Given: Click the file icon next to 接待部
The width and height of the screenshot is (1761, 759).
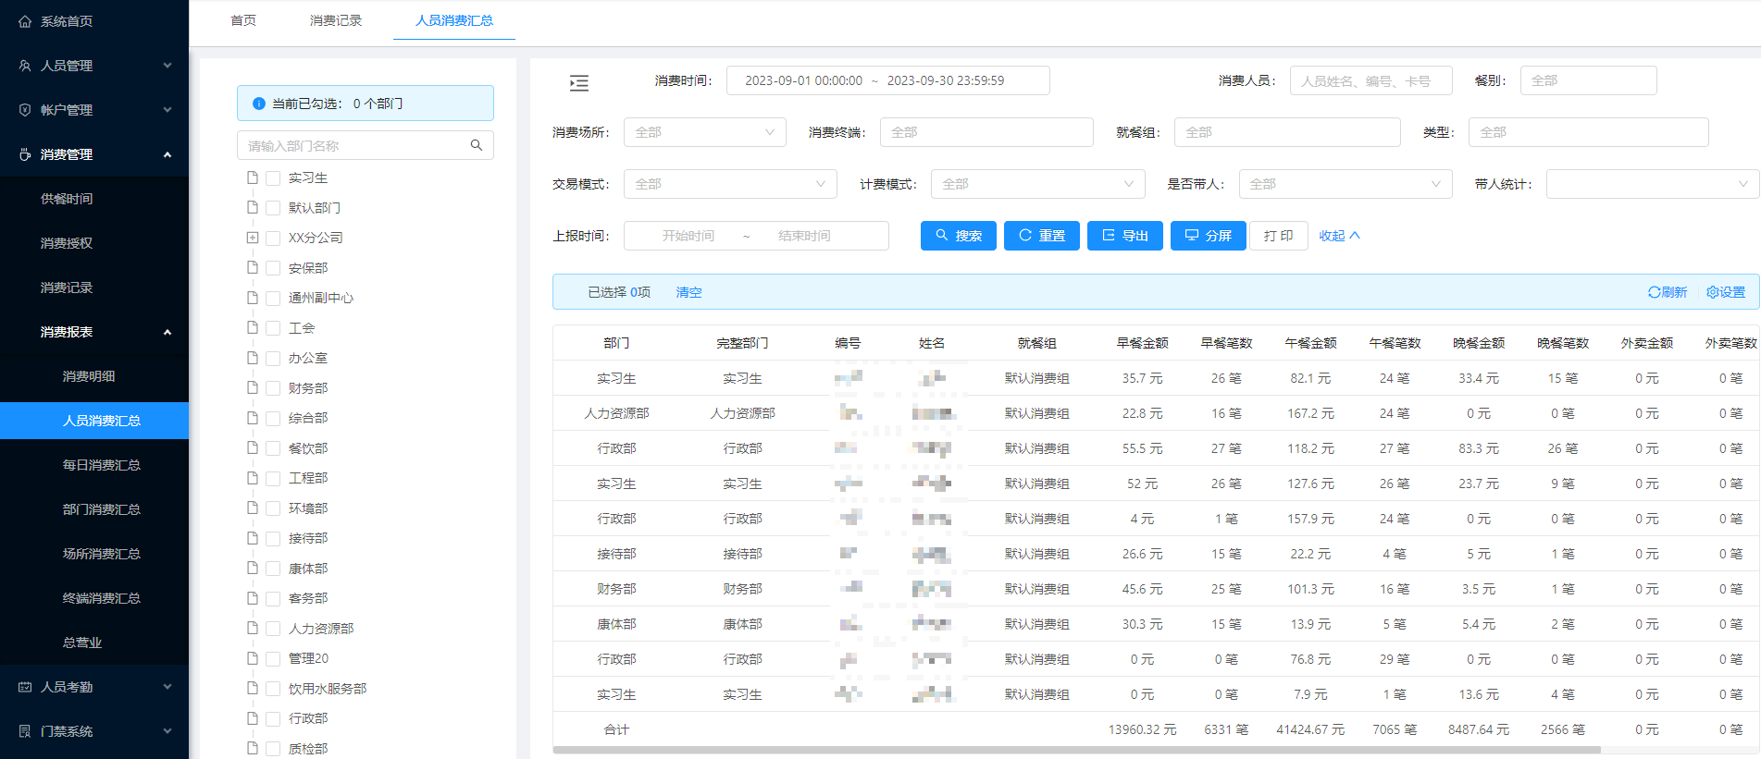Looking at the screenshot, I should point(253,538).
